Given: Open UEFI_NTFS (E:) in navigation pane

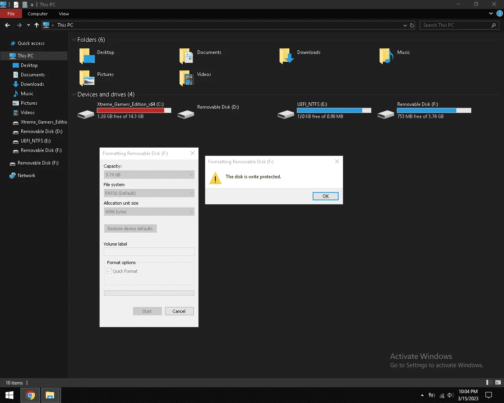Looking at the screenshot, I should (x=35, y=141).
